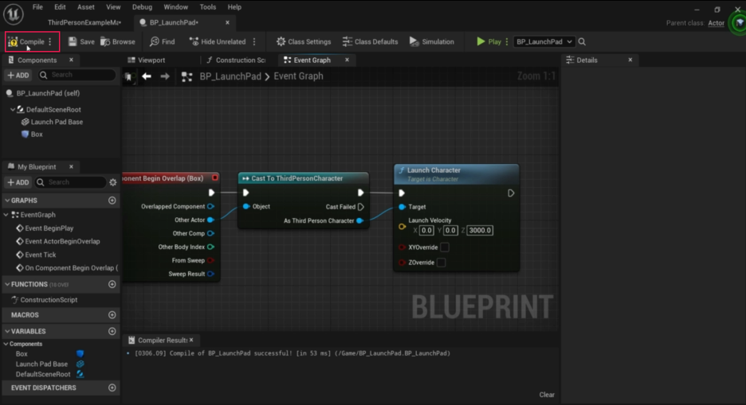Open My Blueprint settings gear
The height and width of the screenshot is (405, 746).
click(112, 182)
